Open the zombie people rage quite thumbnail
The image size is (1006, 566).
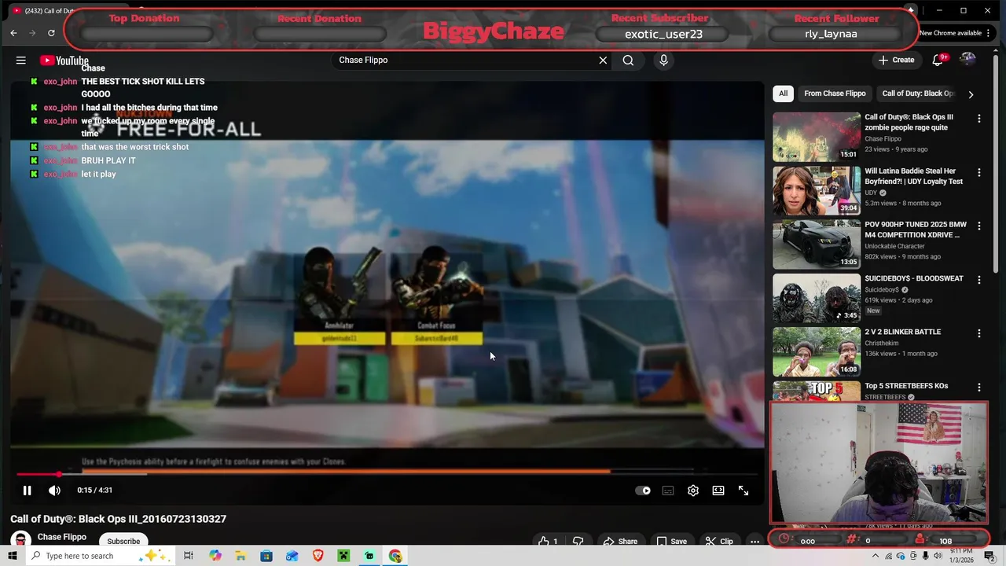(817, 137)
